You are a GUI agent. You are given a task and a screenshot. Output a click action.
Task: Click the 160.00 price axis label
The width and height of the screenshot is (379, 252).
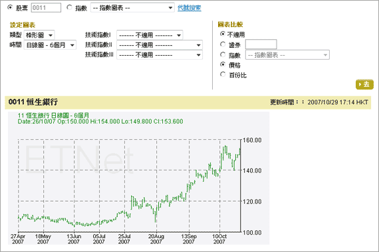tap(252, 140)
